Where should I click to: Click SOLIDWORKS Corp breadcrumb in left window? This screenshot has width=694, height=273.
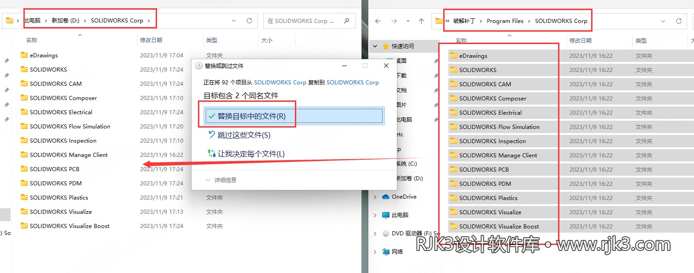117,21
